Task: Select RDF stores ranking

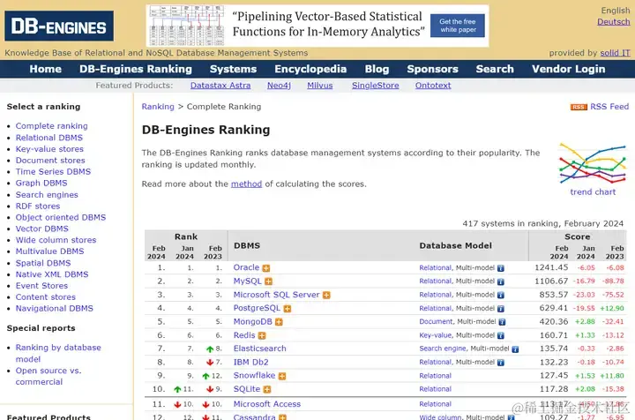Action: pyautogui.click(x=38, y=206)
